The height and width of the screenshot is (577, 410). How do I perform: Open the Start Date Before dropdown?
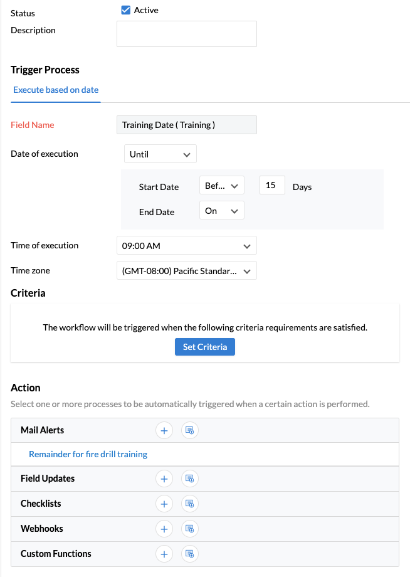point(222,186)
